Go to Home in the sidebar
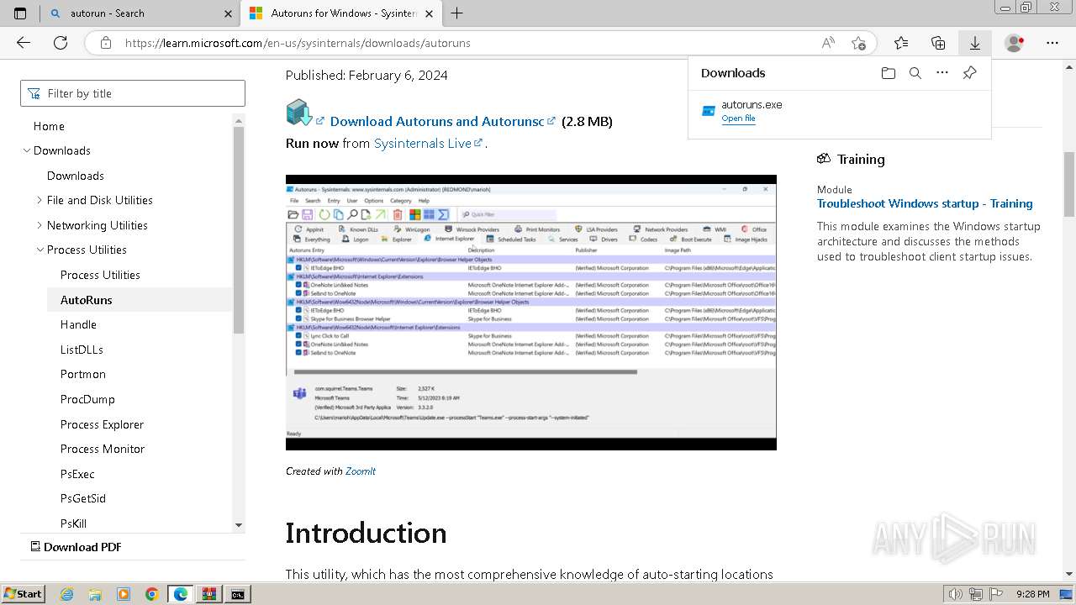This screenshot has height=605, width=1076. (x=49, y=126)
